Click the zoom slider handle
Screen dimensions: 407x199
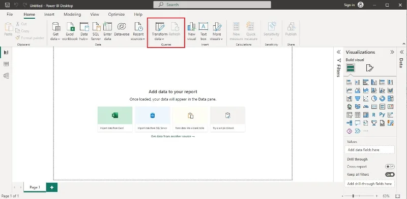[x=353, y=196]
